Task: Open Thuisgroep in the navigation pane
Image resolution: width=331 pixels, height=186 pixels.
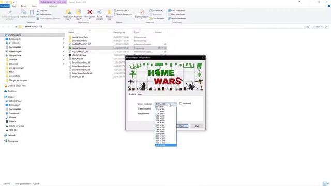Action: [x=12, y=141]
